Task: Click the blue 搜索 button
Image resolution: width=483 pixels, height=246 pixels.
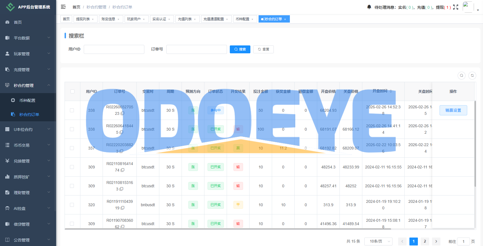Action: tap(240, 49)
